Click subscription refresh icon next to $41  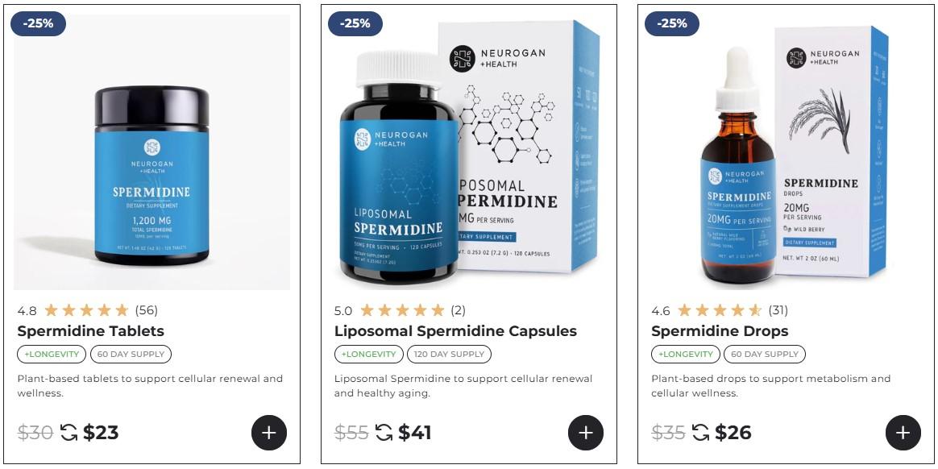coord(384,432)
